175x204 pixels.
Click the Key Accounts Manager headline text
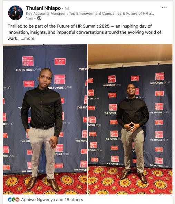90,13
